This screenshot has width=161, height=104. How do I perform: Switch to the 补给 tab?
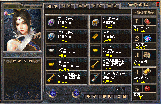click(67, 6)
